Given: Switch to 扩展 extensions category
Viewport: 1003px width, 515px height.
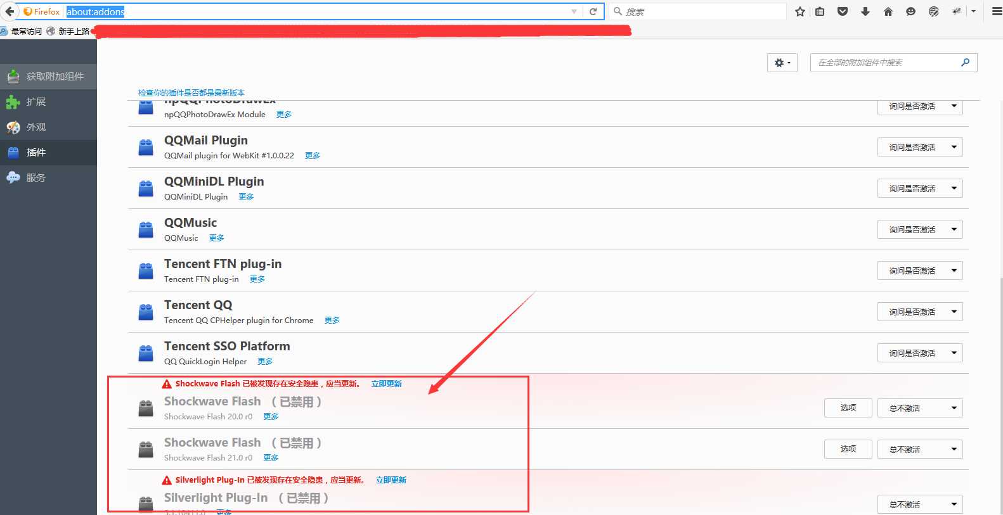Looking at the screenshot, I should (x=48, y=102).
